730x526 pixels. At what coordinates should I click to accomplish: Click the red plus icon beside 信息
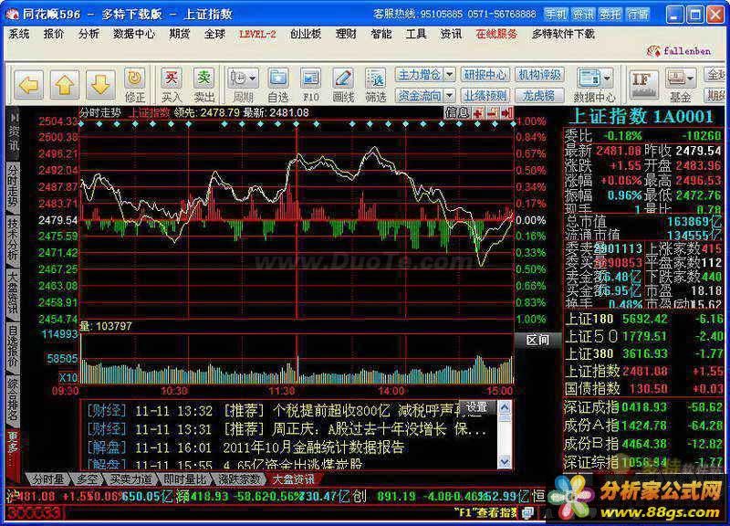pyautogui.click(x=477, y=112)
